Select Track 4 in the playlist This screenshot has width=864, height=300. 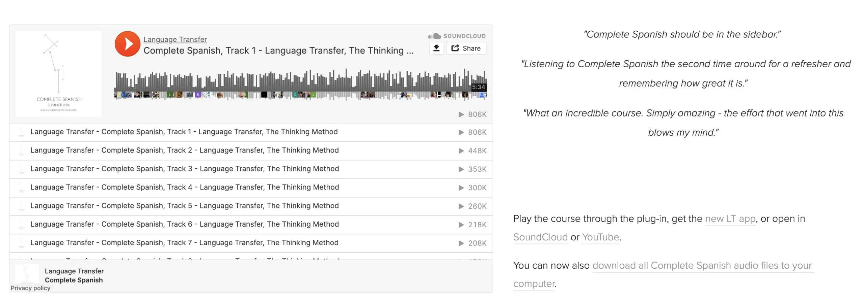(184, 188)
